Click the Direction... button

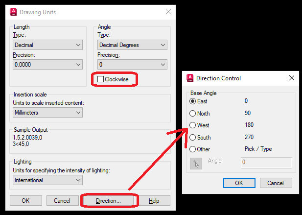click(x=110, y=201)
